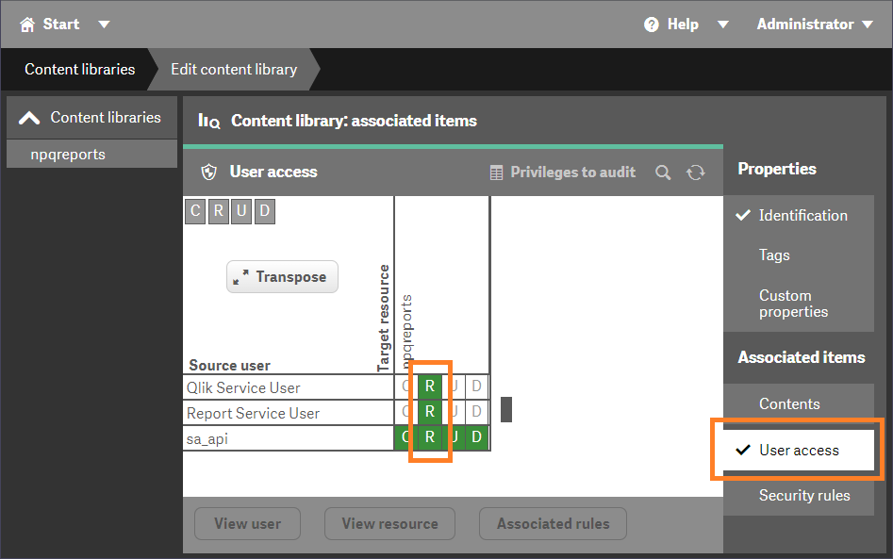This screenshot has height=559, width=893.
Task: Select User access under Associated items
Action: pyautogui.click(x=799, y=451)
